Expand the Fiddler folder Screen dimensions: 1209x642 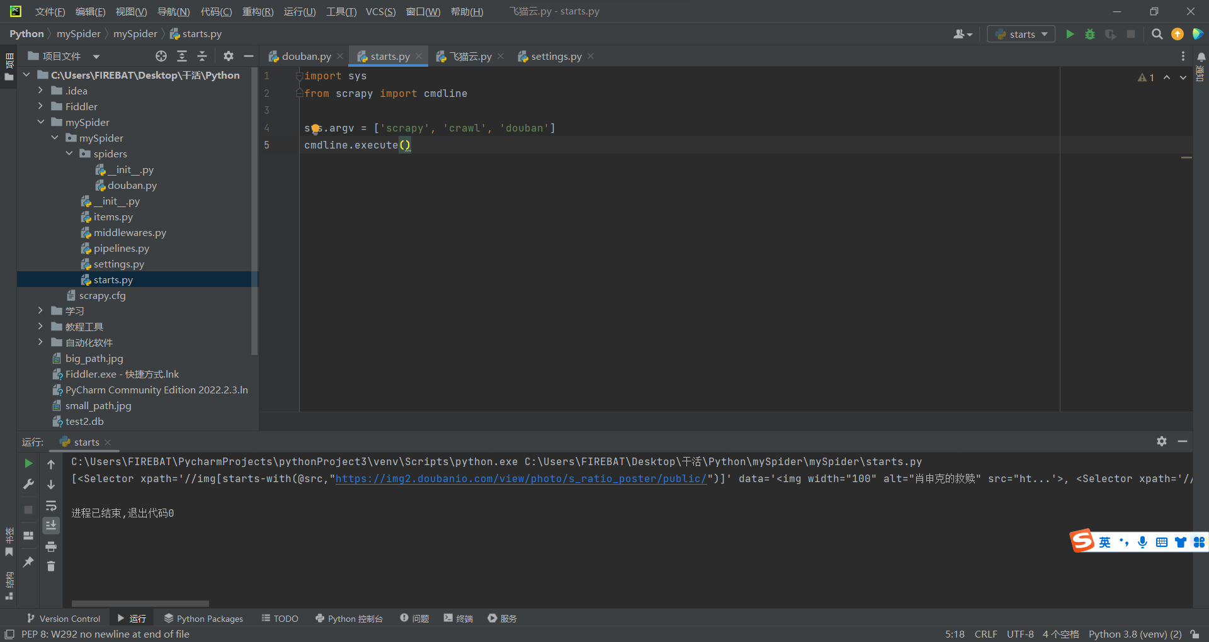tap(40, 106)
